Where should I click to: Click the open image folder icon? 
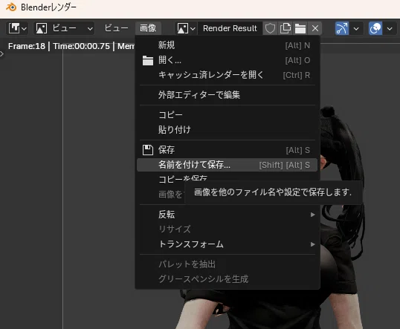[x=300, y=28]
